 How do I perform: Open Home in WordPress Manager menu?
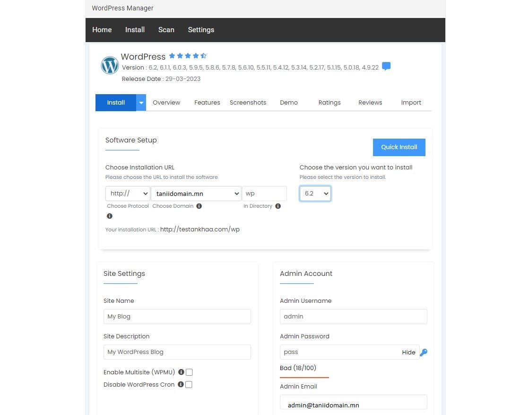click(x=102, y=30)
